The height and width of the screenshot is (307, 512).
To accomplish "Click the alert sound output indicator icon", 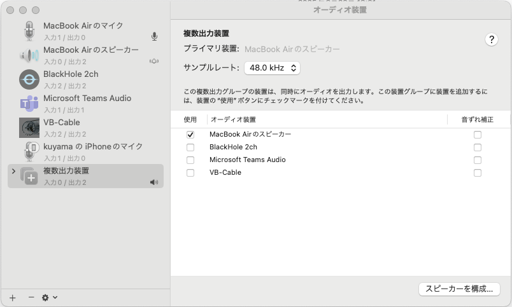I will click(154, 61).
